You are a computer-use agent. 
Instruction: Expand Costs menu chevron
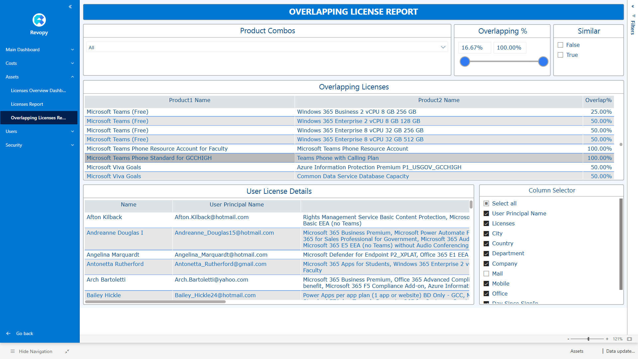[x=72, y=63]
